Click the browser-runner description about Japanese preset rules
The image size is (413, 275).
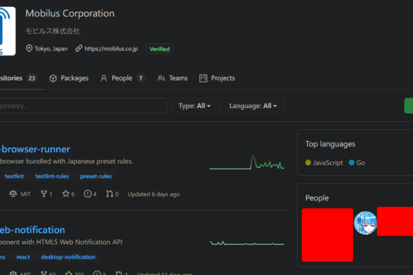pos(66,161)
